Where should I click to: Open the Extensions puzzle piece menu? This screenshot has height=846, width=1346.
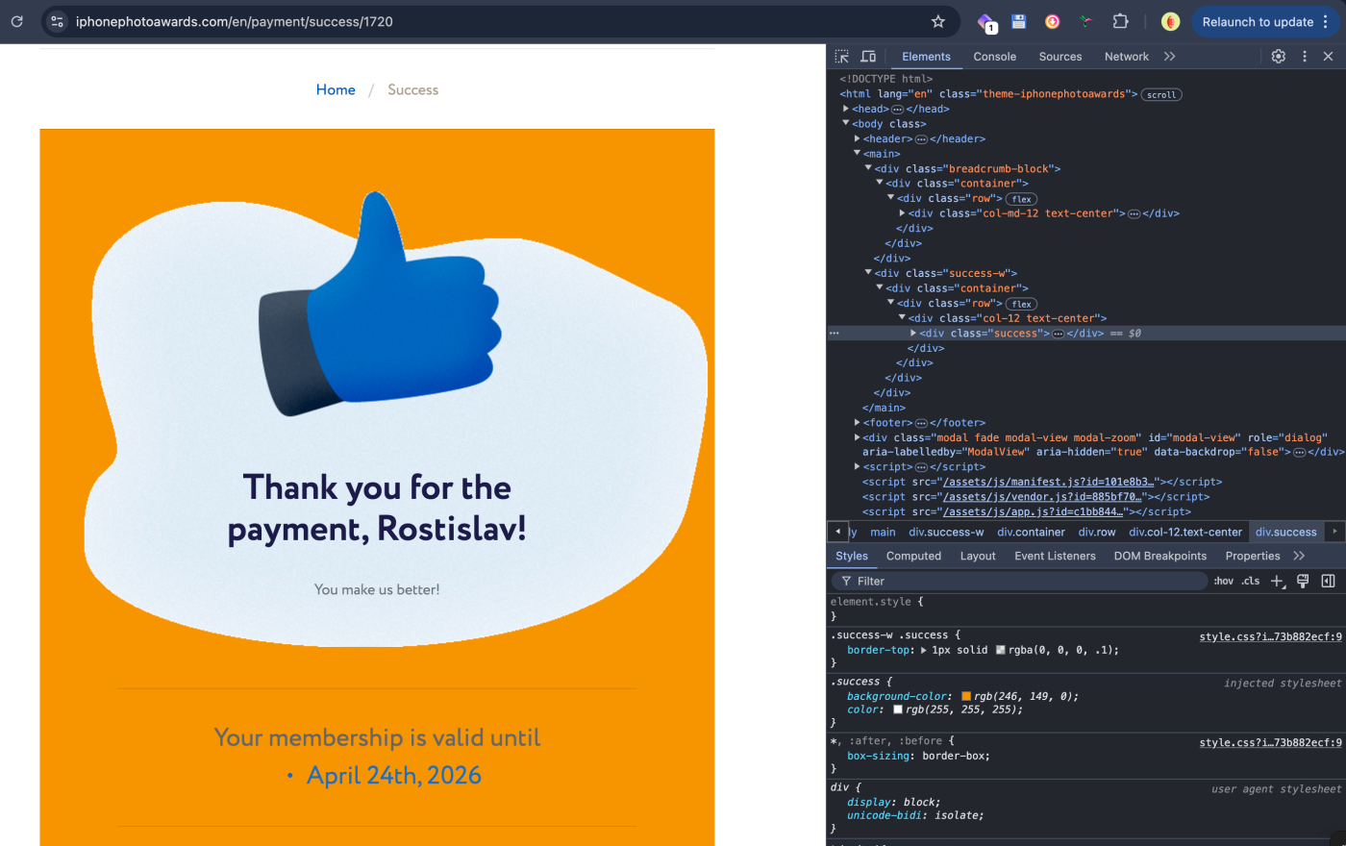pos(1120,21)
